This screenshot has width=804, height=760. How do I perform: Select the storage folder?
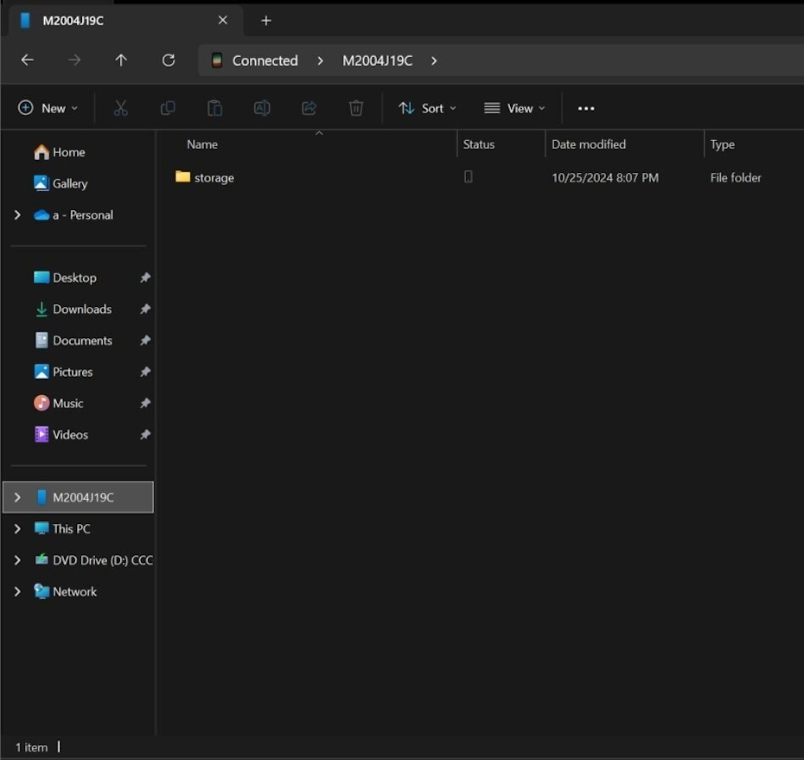[x=214, y=178]
